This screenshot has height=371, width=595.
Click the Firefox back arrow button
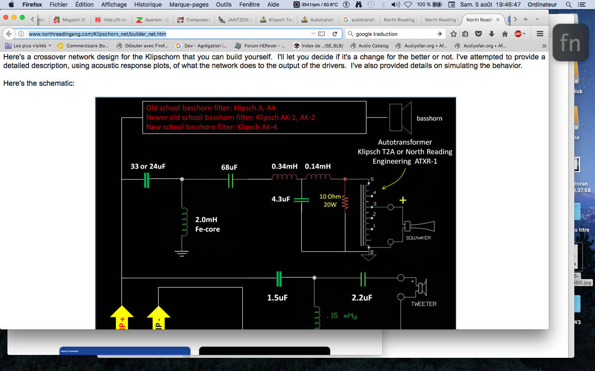point(9,34)
